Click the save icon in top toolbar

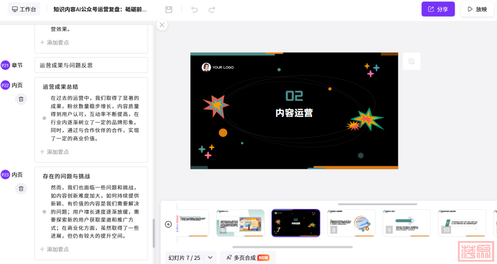169,10
